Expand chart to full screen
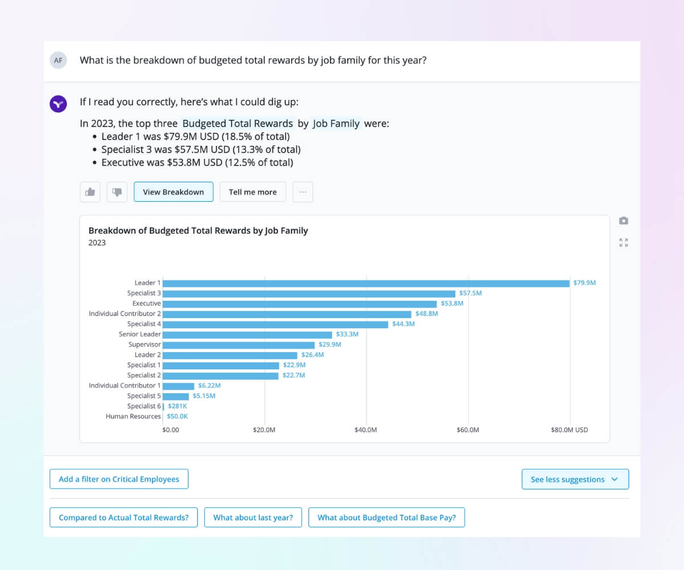Viewport: 684px width, 570px height. tap(624, 243)
